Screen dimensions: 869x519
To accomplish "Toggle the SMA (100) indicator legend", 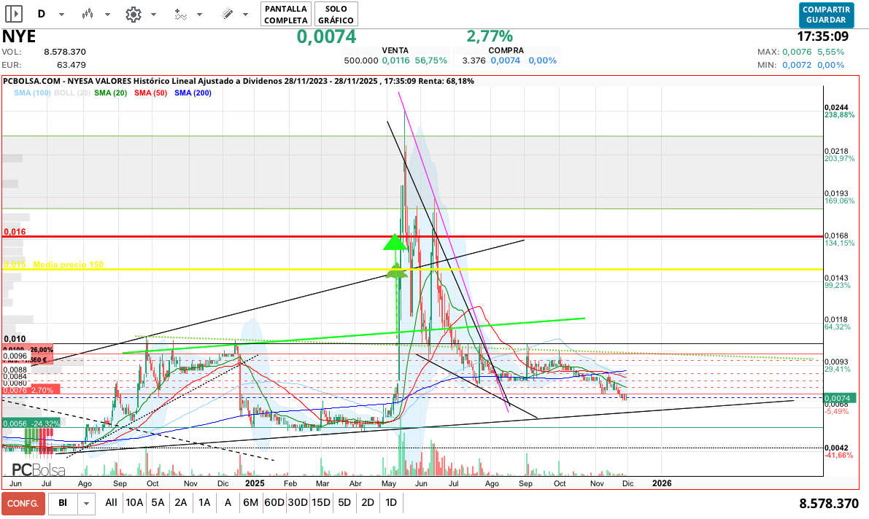I will (x=32, y=93).
